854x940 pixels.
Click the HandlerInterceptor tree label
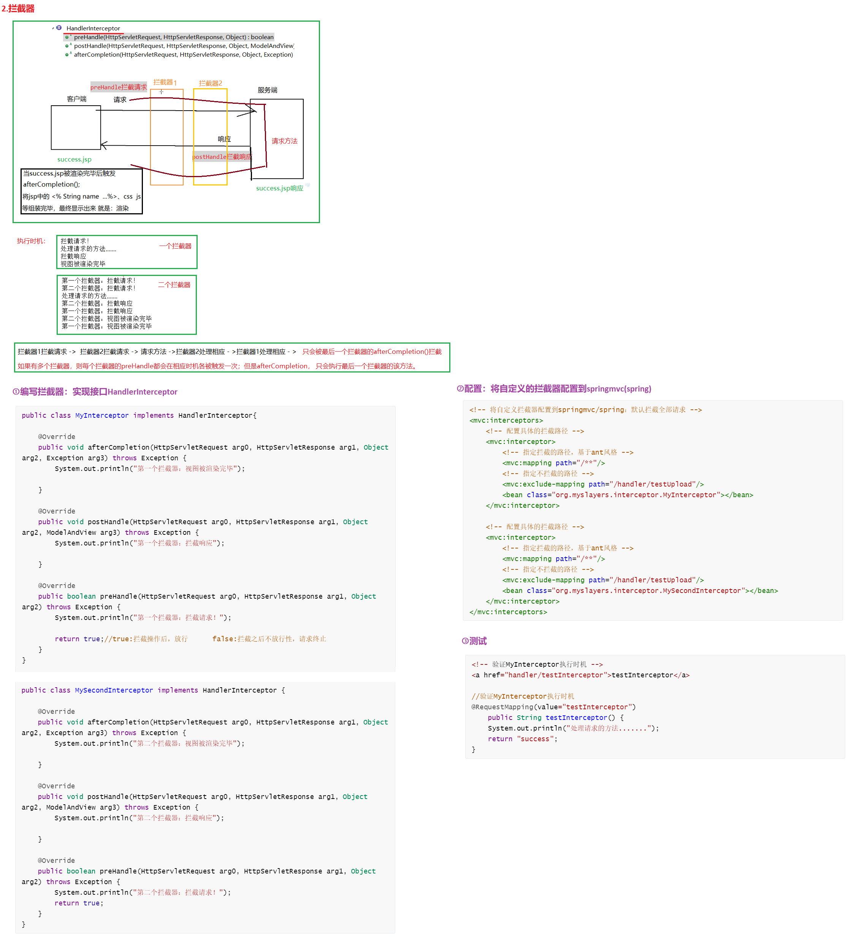point(93,28)
